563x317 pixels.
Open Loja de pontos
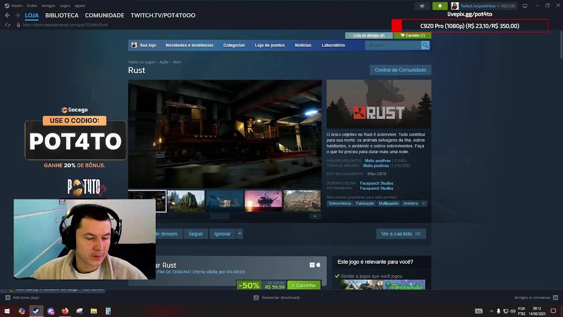(x=270, y=45)
